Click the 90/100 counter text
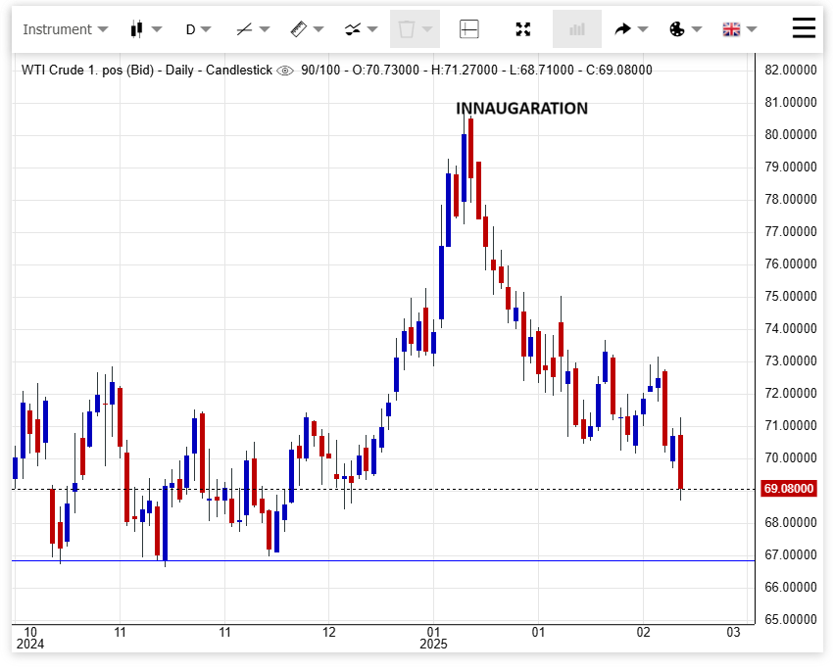The width and height of the screenshot is (833, 671). tap(320, 71)
